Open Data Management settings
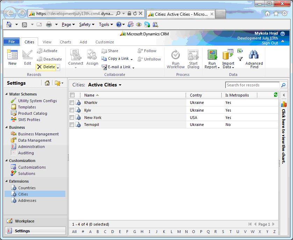The height and width of the screenshot is (240, 293). (x=35, y=140)
